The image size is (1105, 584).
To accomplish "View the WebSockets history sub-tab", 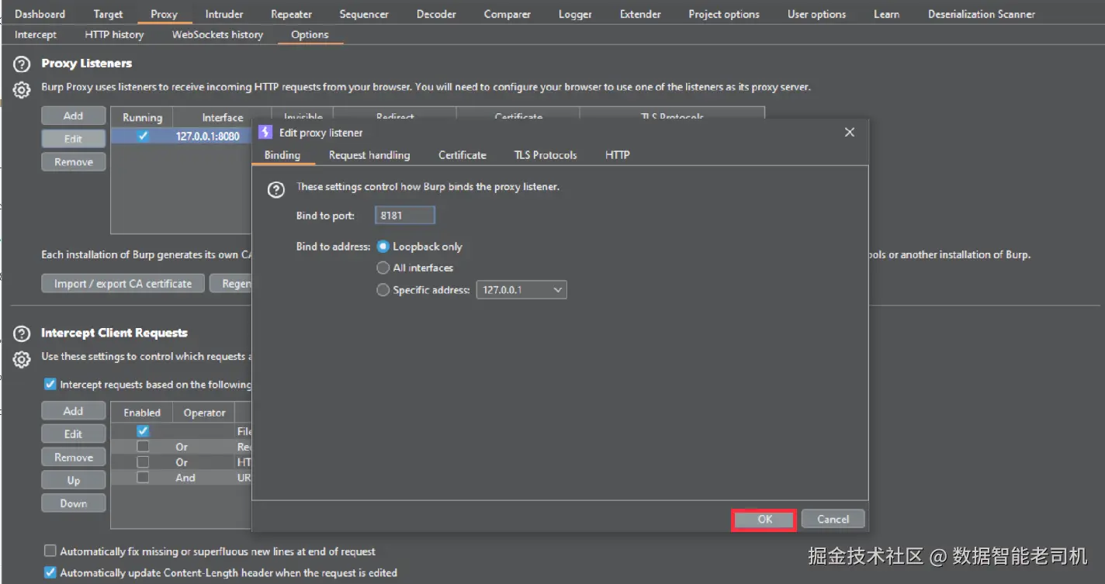I will pyautogui.click(x=217, y=35).
